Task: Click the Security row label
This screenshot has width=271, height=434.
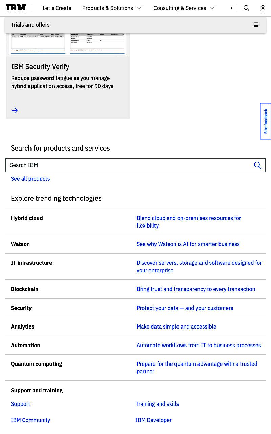Action: click(x=21, y=308)
